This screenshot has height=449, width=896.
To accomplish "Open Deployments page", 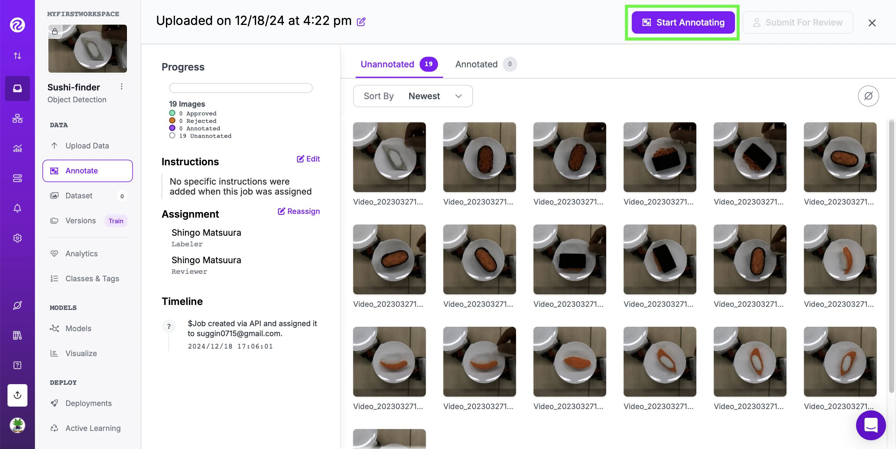I will pos(87,403).
